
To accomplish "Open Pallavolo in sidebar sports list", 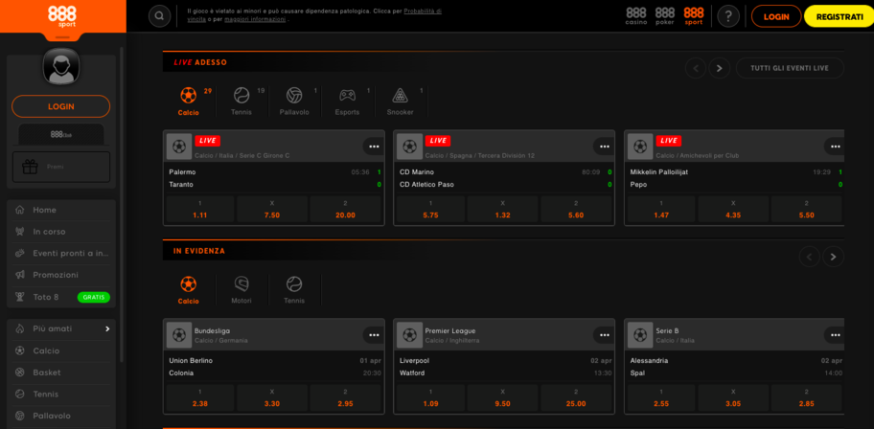I will coord(61,416).
